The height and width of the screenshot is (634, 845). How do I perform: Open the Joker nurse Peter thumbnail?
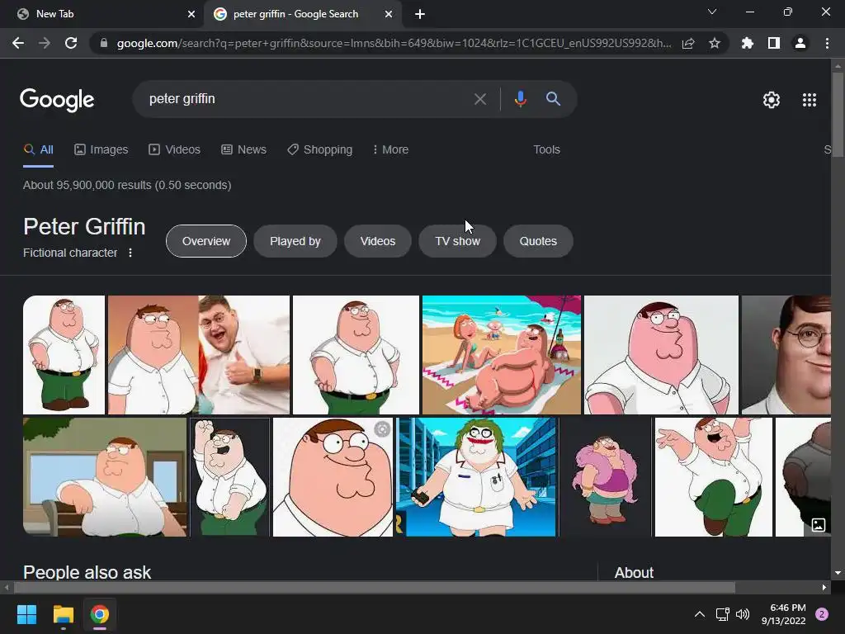click(476, 477)
